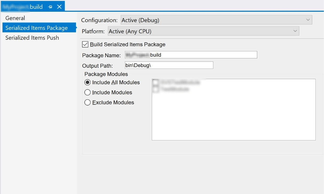This screenshot has width=324, height=194.
Task: Switch to the General settings page
Action: (15, 18)
